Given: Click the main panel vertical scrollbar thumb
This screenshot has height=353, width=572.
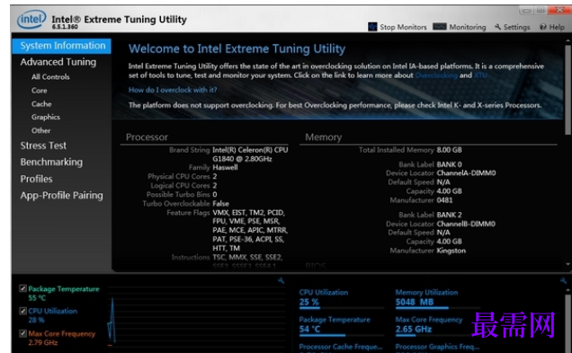Looking at the screenshot, I should click(568, 89).
